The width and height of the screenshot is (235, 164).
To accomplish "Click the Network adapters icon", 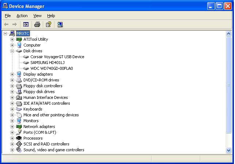I will coord(19,127).
